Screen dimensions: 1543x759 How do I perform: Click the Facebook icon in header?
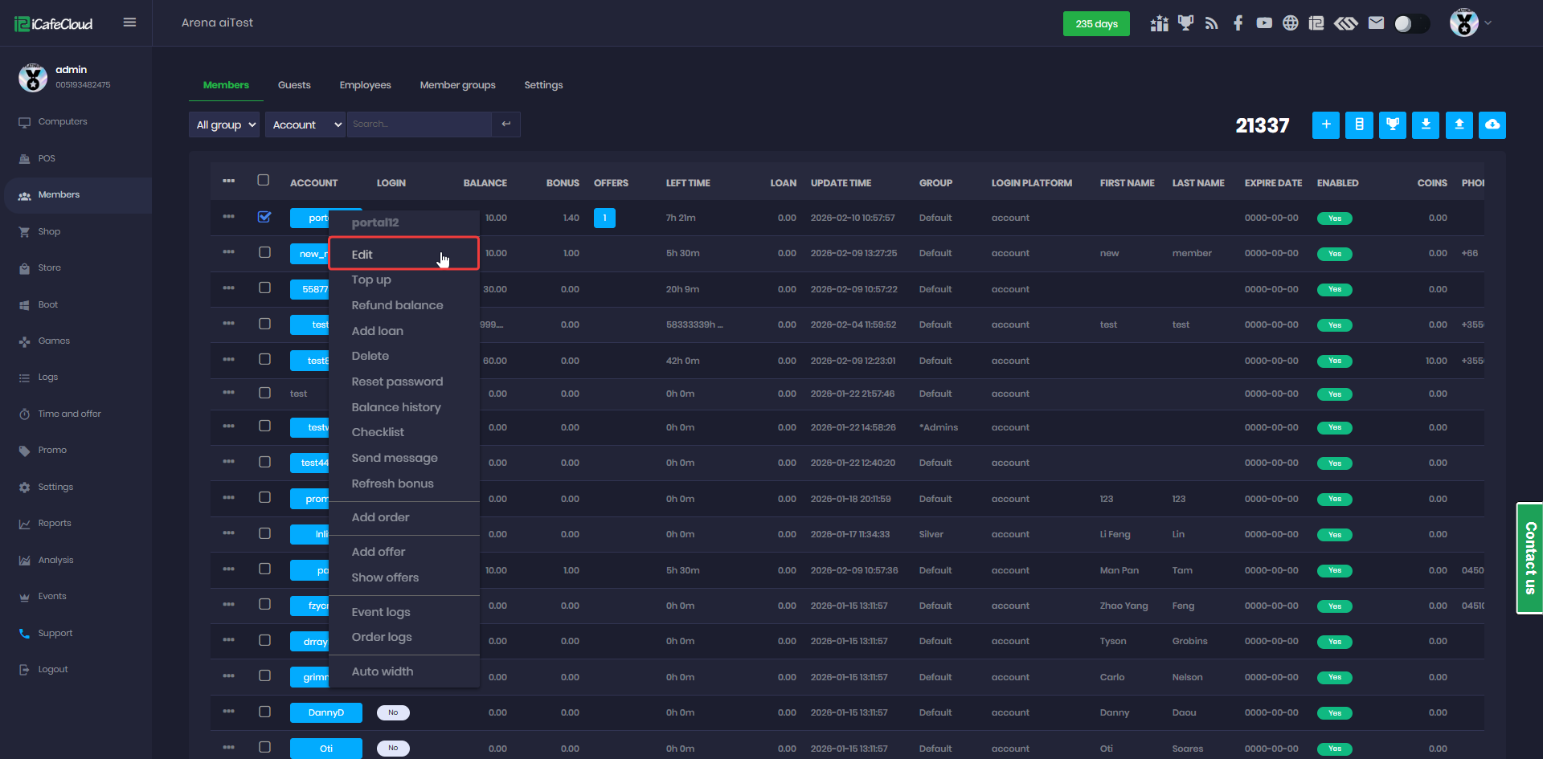1238,23
